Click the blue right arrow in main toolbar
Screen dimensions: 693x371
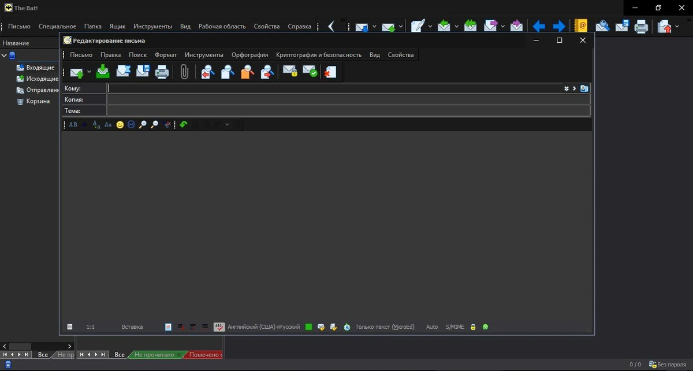click(x=559, y=26)
